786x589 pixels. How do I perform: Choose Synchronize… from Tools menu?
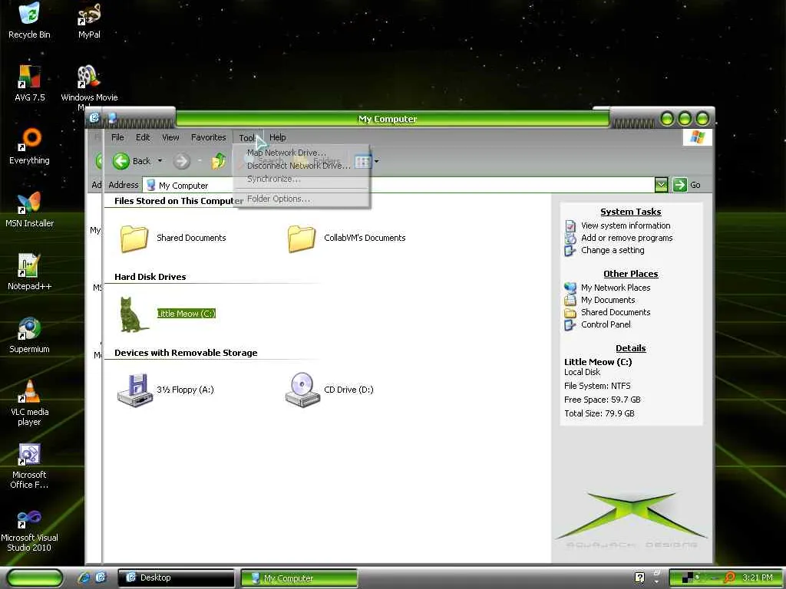point(302,179)
